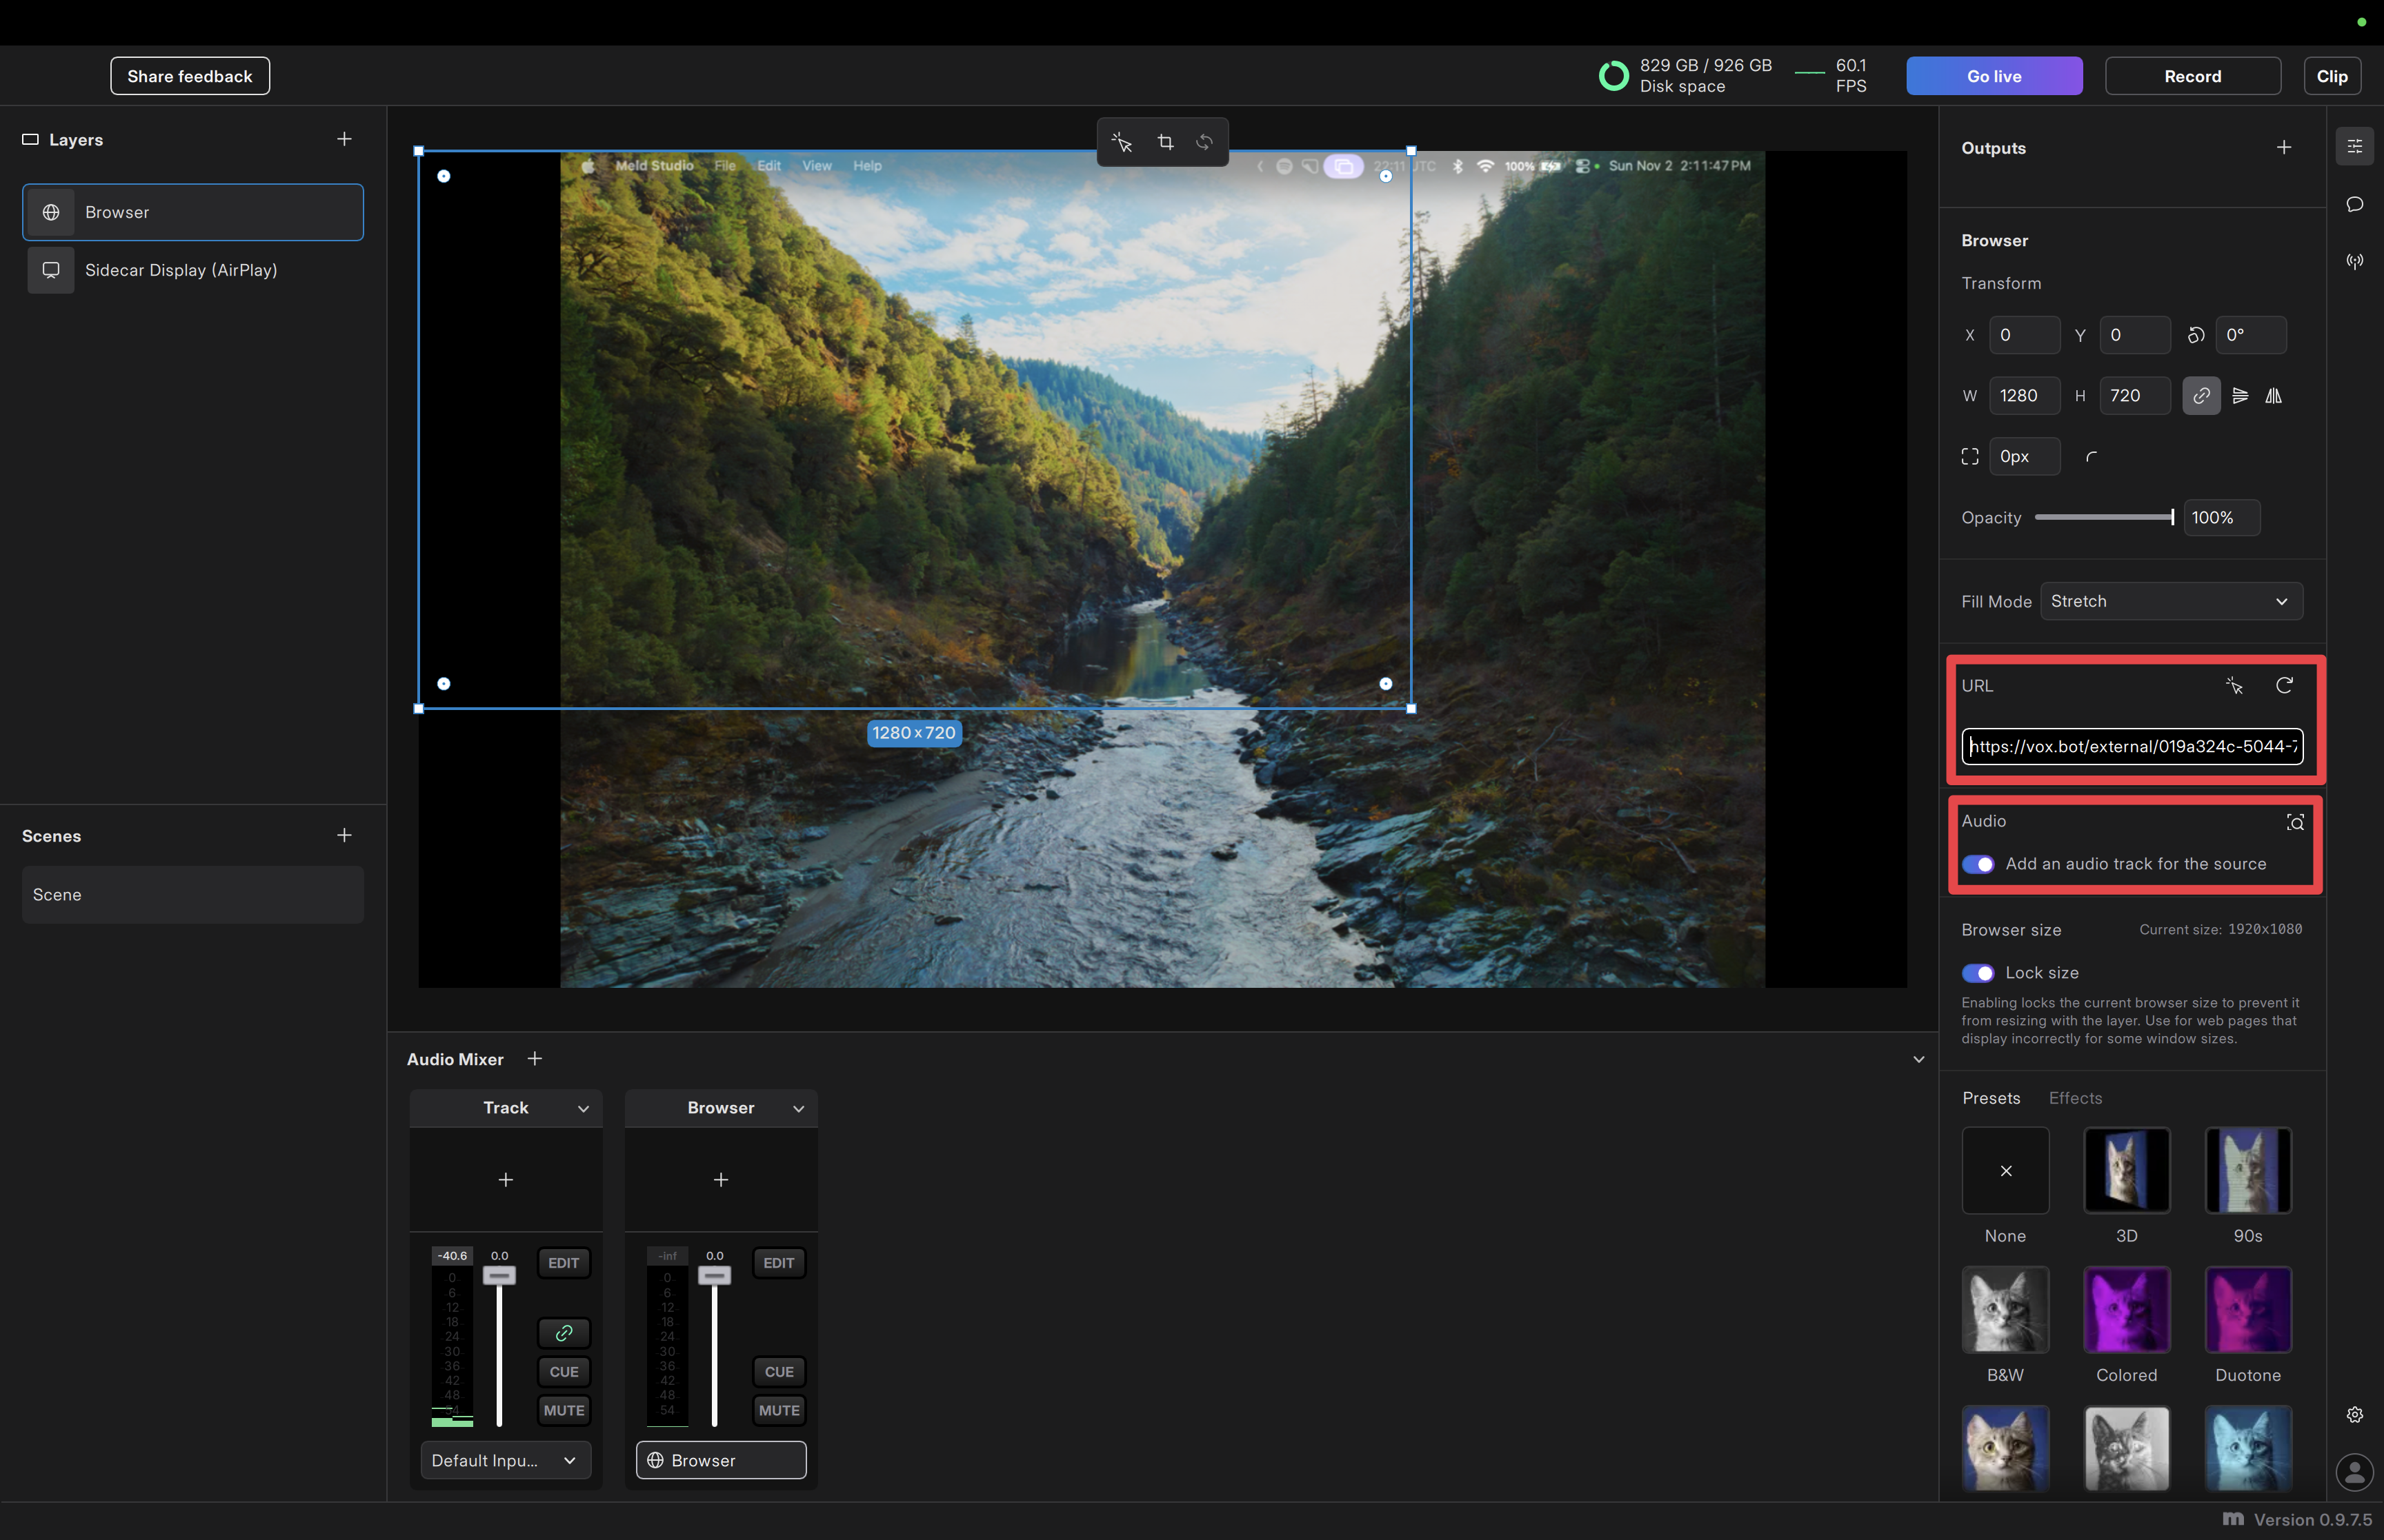The height and width of the screenshot is (1540, 2384).
Task: Flip the Browser layer horizontally
Action: pyautogui.click(x=2273, y=395)
